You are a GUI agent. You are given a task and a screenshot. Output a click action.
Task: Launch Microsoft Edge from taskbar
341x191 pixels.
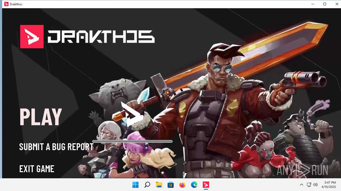point(194,185)
